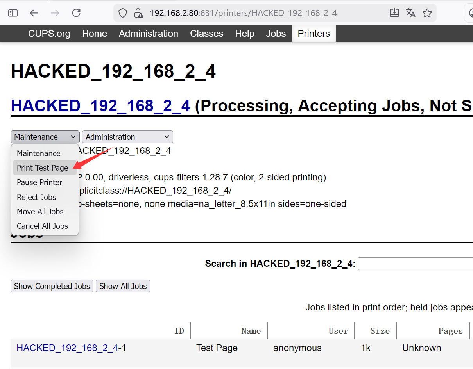The height and width of the screenshot is (369, 473).
Task: Open the Jobs tab in navigation bar
Action: click(276, 34)
